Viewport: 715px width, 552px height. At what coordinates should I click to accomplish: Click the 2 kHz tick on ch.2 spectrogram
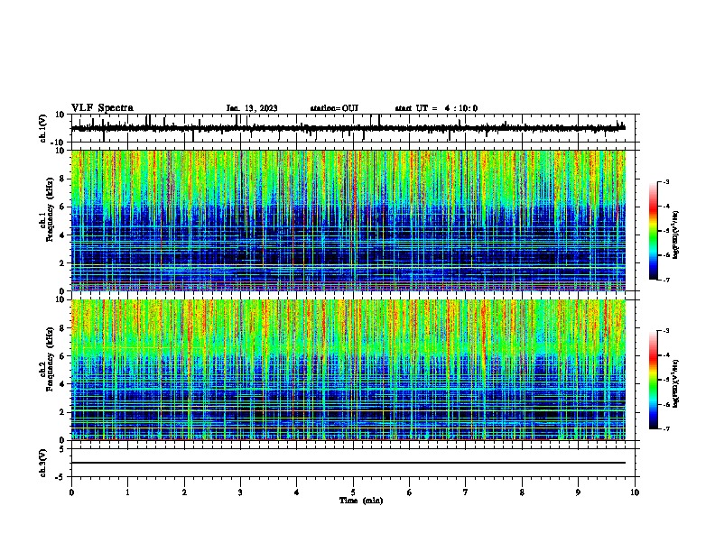[x=62, y=412]
